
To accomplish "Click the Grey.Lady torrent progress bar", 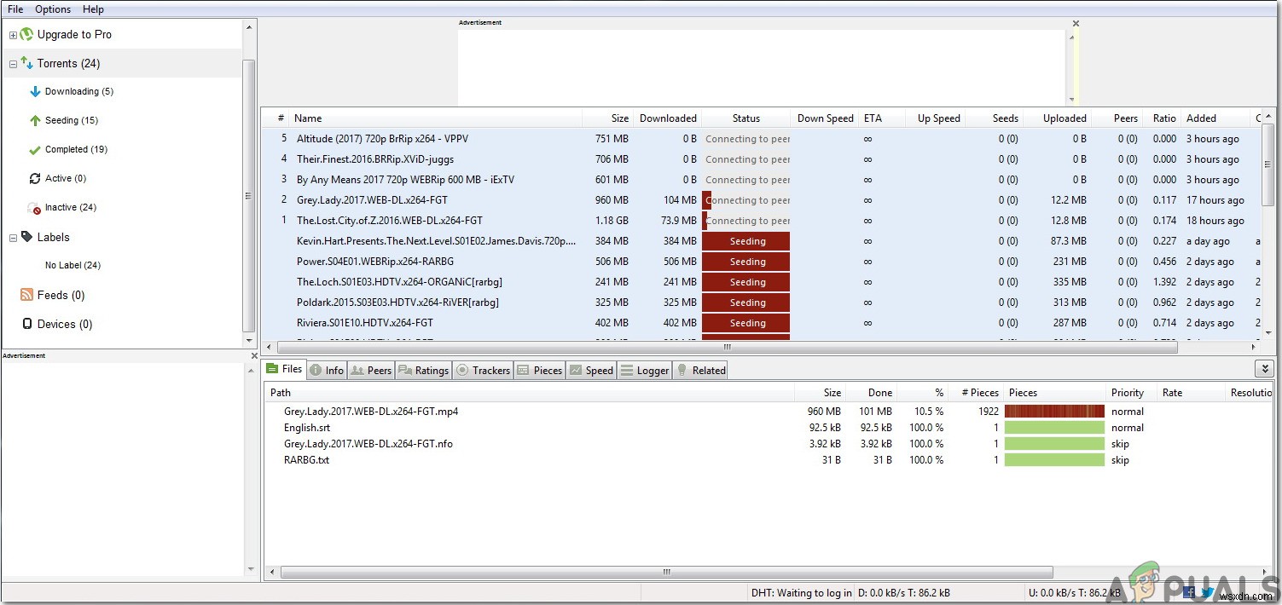I will 1053,411.
